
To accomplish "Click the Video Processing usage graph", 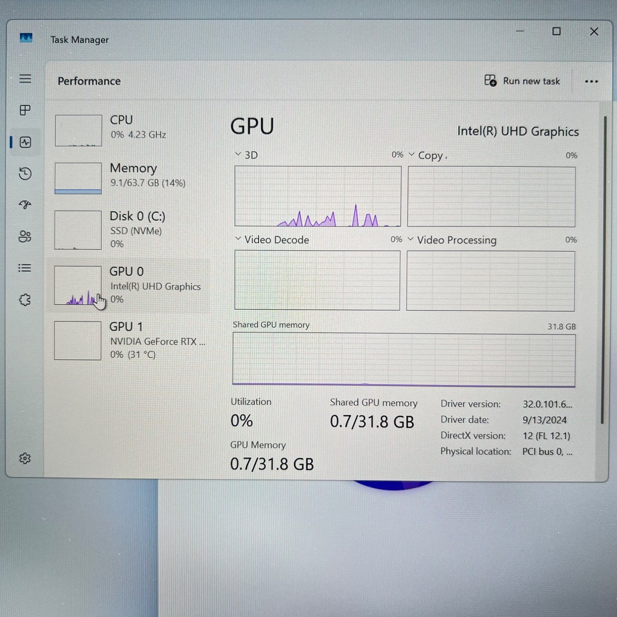I will 491,281.
